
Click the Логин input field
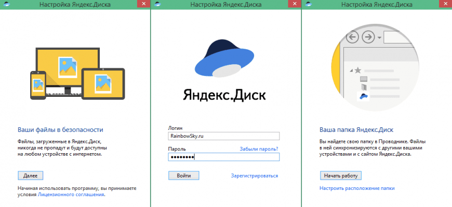click(x=224, y=136)
